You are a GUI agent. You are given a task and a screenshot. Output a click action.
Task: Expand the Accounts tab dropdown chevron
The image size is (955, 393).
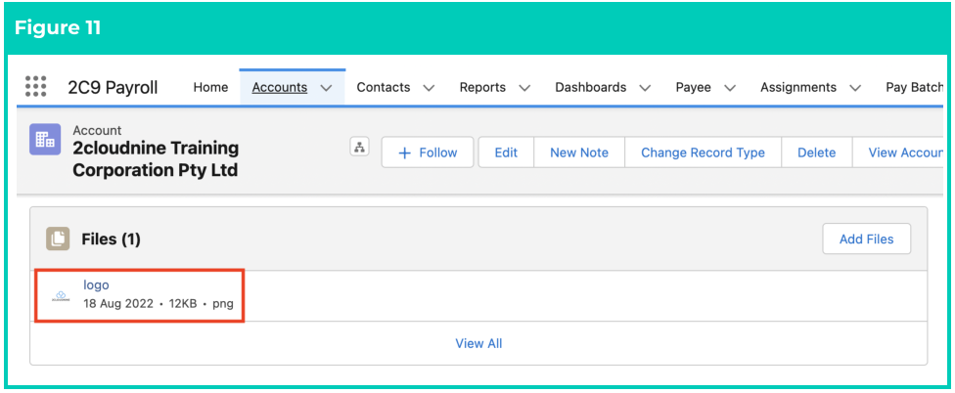click(325, 88)
